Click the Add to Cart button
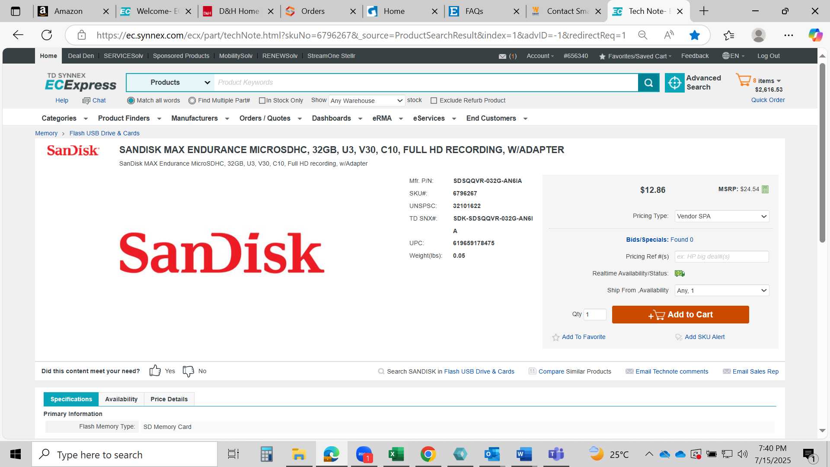The image size is (830, 467). (680, 315)
